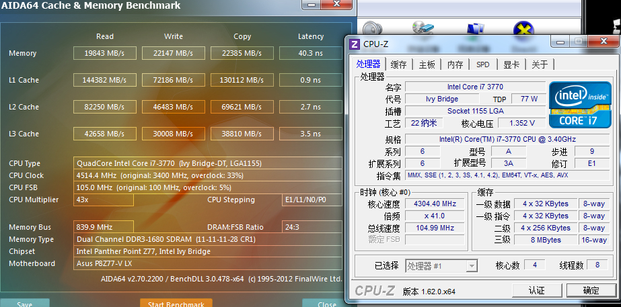Image resolution: width=621 pixels, height=307 pixels.
Task: Click the 工艺 value 22 纳米
Action: coord(424,123)
